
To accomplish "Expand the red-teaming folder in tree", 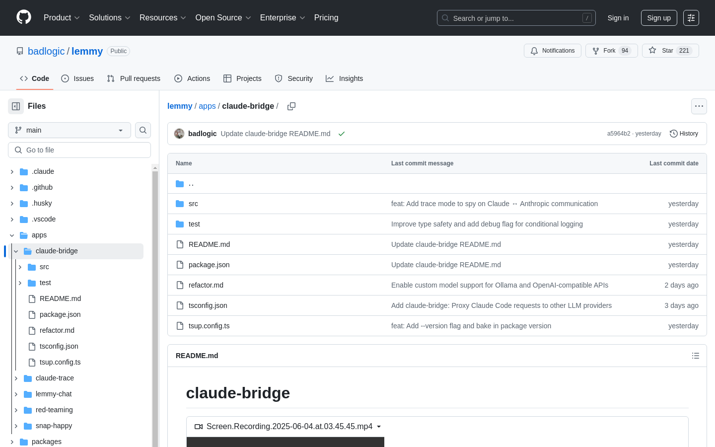I will [16, 410].
